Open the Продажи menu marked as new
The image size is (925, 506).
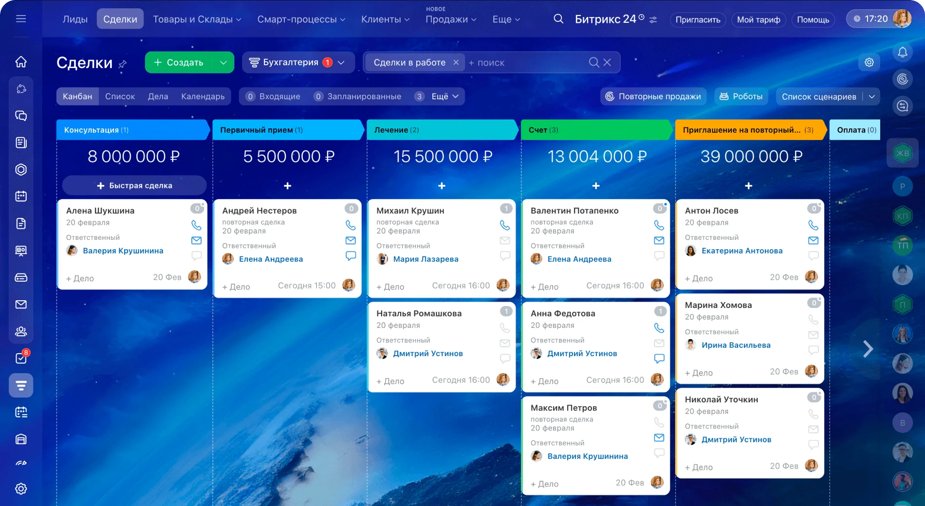[x=449, y=19]
